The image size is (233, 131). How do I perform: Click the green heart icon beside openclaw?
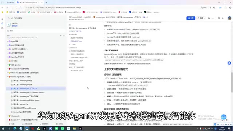pos(9,65)
